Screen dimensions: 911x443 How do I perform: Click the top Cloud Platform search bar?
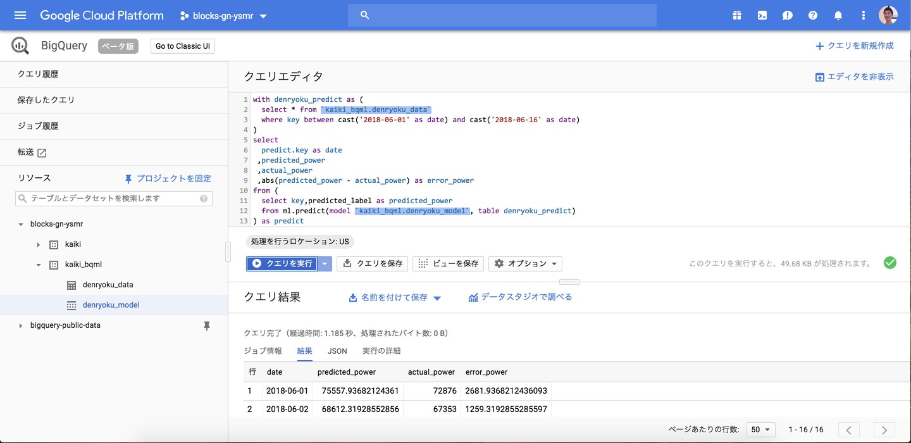pyautogui.click(x=502, y=15)
